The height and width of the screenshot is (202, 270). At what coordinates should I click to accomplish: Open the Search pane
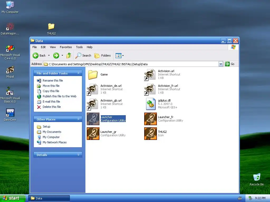[x=83, y=55]
